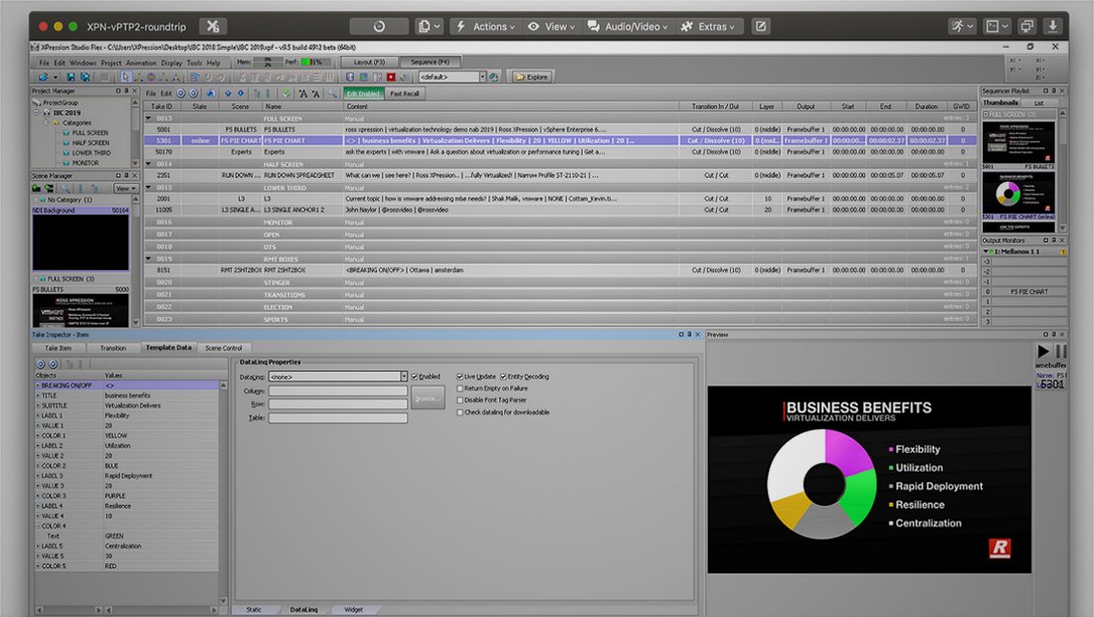Click the Explore folder button
This screenshot has height=617, width=1094.
(x=532, y=77)
